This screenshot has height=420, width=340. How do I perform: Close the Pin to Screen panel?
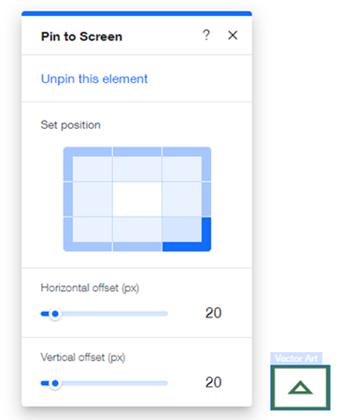pyautogui.click(x=233, y=35)
